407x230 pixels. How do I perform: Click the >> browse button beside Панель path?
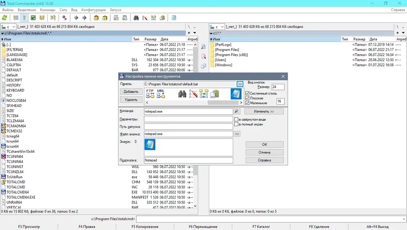pyautogui.click(x=240, y=84)
